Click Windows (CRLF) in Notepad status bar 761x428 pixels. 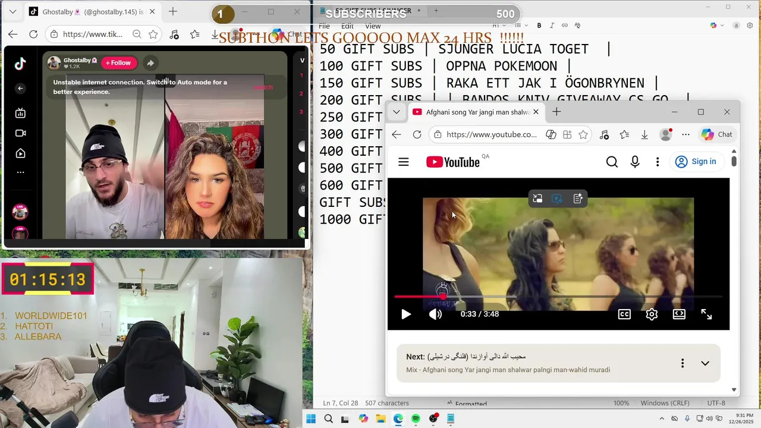pyautogui.click(x=665, y=403)
